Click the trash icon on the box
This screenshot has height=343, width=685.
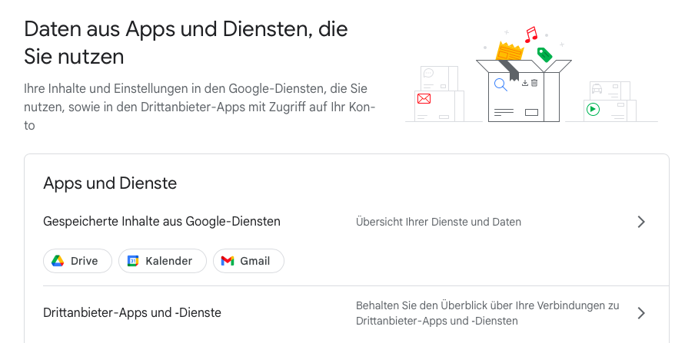pos(534,82)
